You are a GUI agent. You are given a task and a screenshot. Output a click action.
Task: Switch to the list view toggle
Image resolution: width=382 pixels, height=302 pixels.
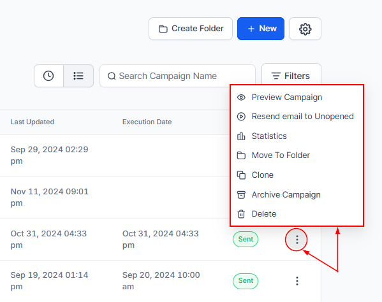[78, 76]
